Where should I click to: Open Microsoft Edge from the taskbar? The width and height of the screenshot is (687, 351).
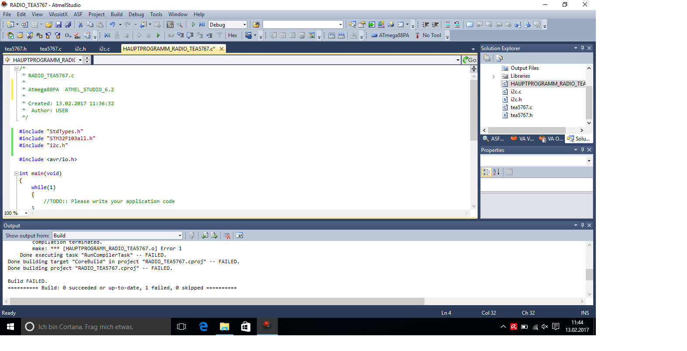pos(203,327)
